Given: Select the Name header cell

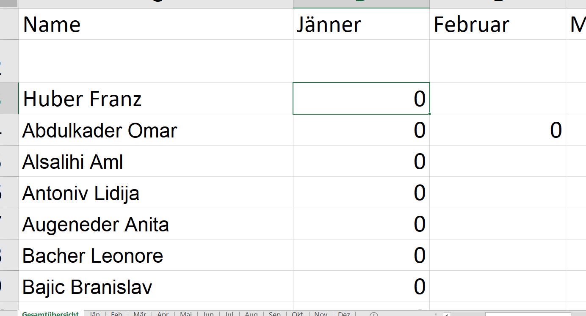Looking at the screenshot, I should point(156,24).
